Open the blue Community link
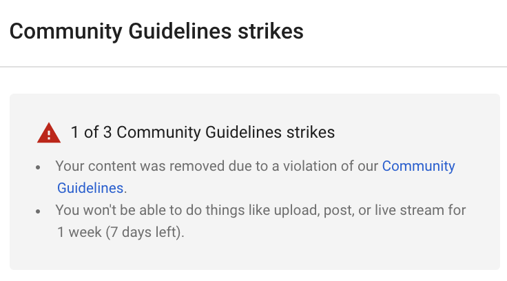507x281 pixels. pyautogui.click(x=418, y=166)
